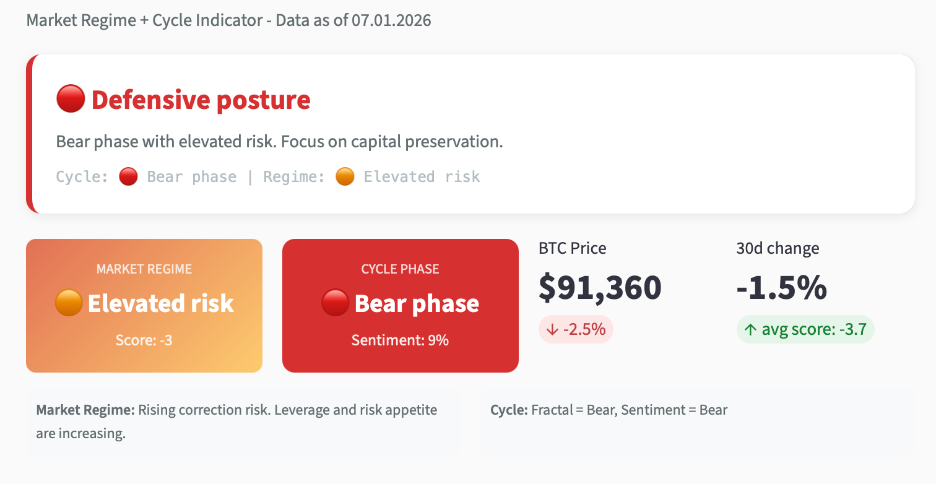The height and width of the screenshot is (484, 936).
Task: Click the Cycle Fractal = Bear note
Action: 609,410
